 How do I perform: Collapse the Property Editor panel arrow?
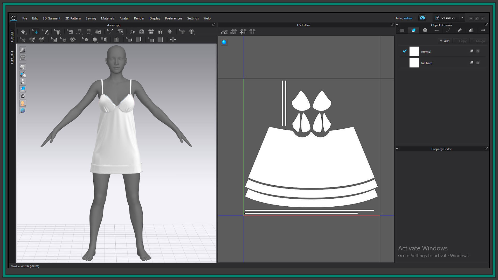pos(397,149)
